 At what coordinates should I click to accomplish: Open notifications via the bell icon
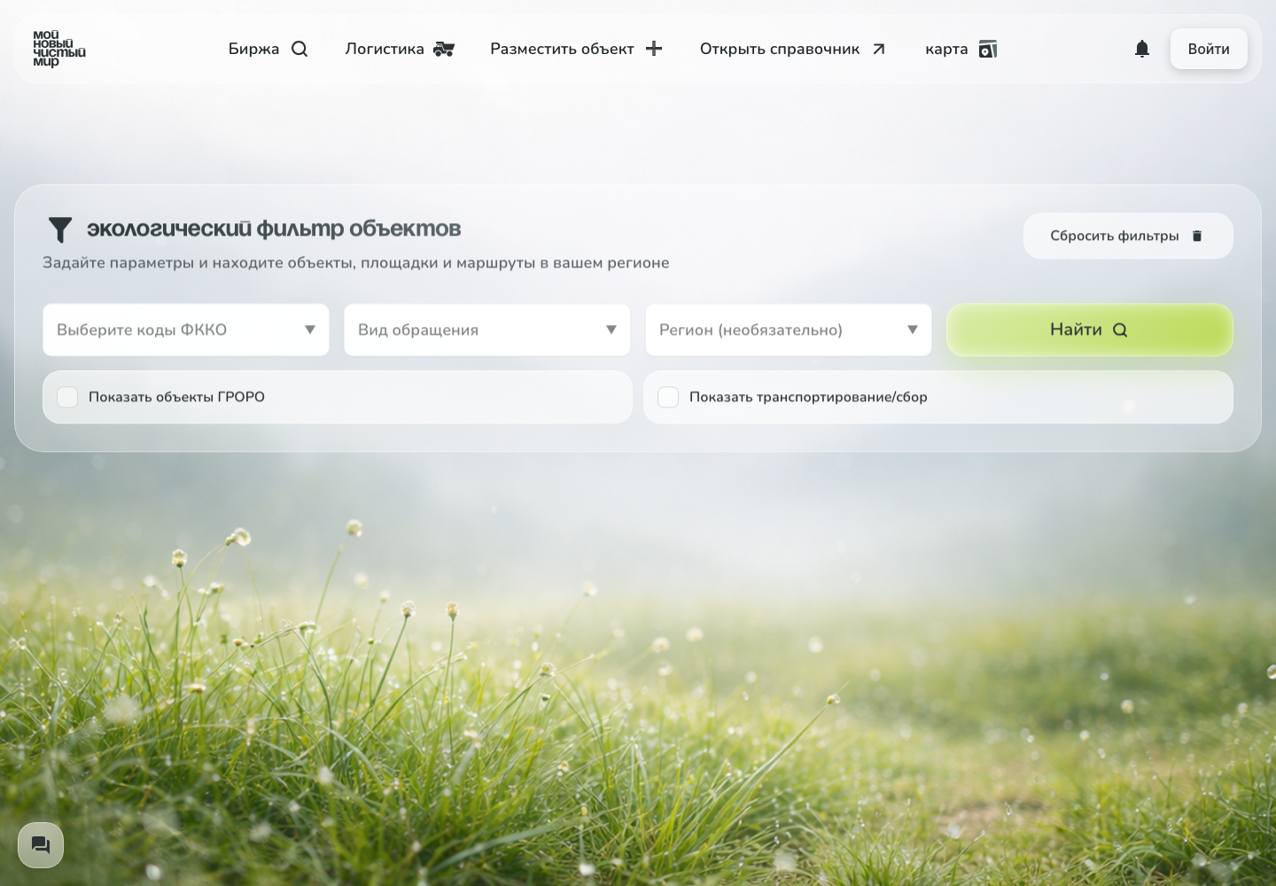[x=1142, y=49]
